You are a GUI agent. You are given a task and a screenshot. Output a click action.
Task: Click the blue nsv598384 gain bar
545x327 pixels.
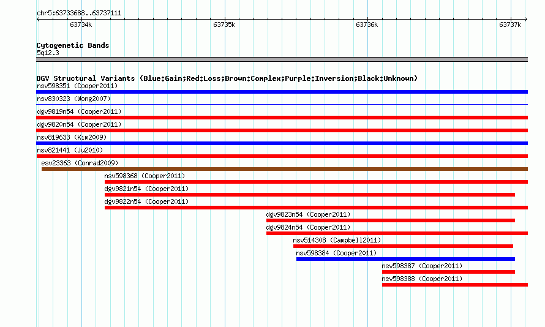405,259
